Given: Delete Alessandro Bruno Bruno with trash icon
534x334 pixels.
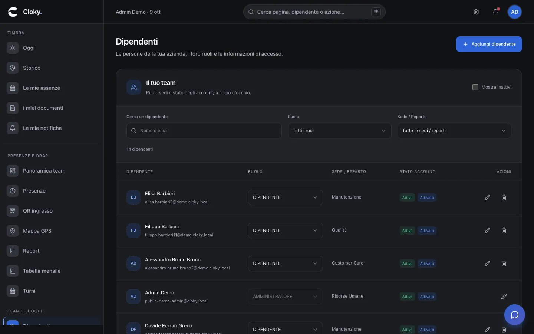Looking at the screenshot, I should [504, 263].
